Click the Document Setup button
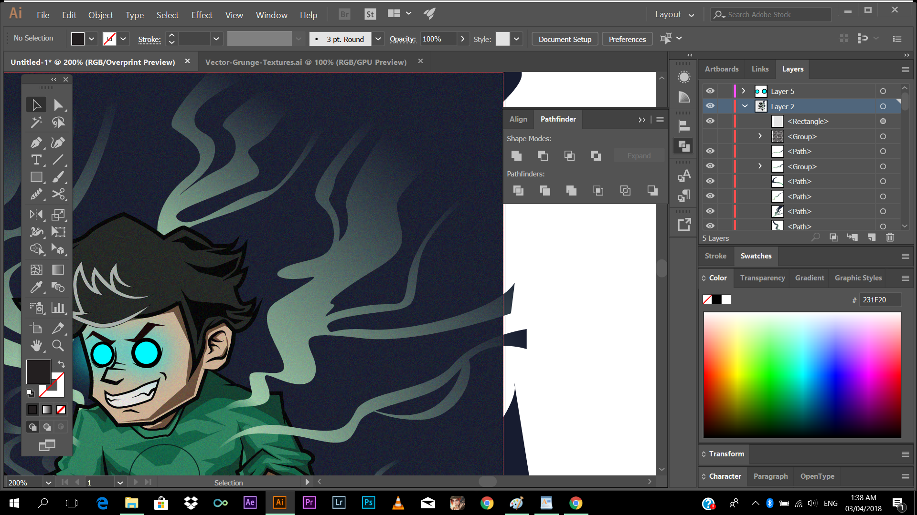The width and height of the screenshot is (917, 515). [x=565, y=39]
